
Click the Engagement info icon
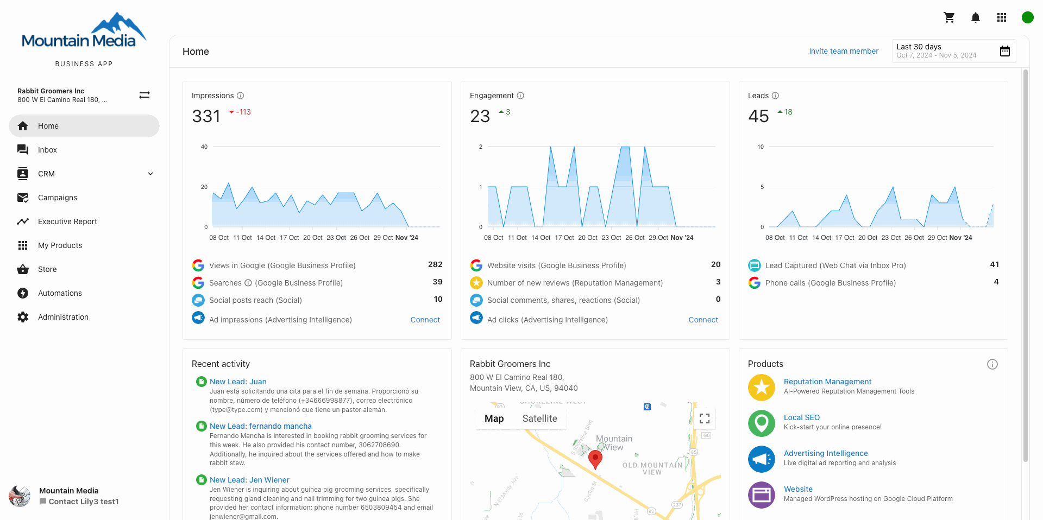tap(520, 96)
